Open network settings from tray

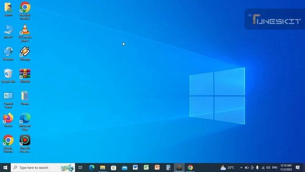pyautogui.click(x=263, y=168)
